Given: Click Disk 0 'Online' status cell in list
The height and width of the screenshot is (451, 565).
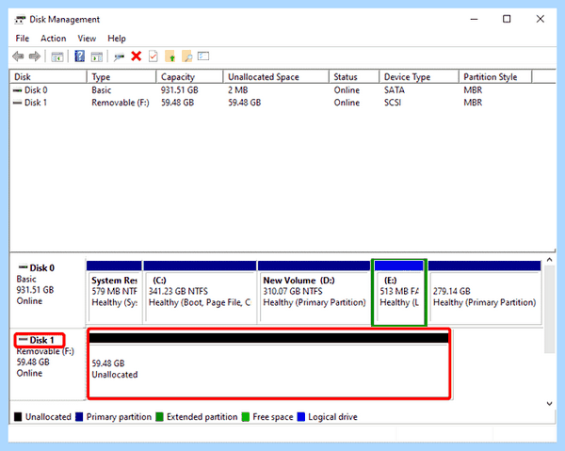Looking at the screenshot, I should tap(347, 90).
